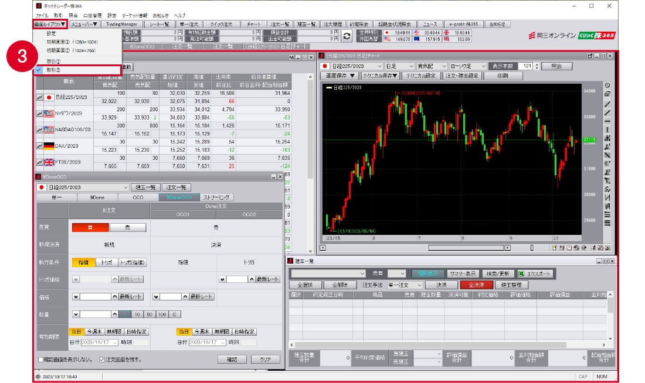The width and height of the screenshot is (645, 383).
Task: Open the 注文手法 dropdown showing 単一注文
Action: (405, 285)
